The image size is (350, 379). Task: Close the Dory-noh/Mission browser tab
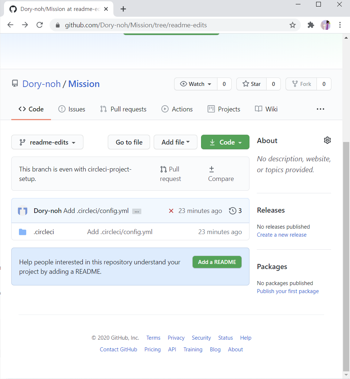coord(106,9)
